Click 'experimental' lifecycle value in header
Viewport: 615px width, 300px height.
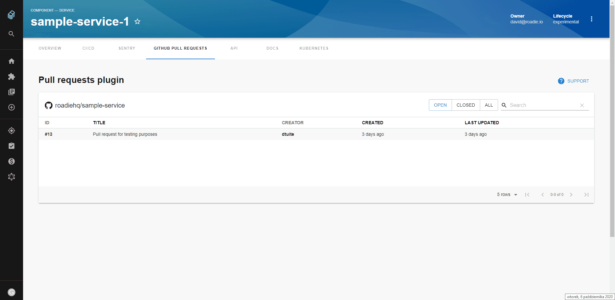click(x=566, y=22)
